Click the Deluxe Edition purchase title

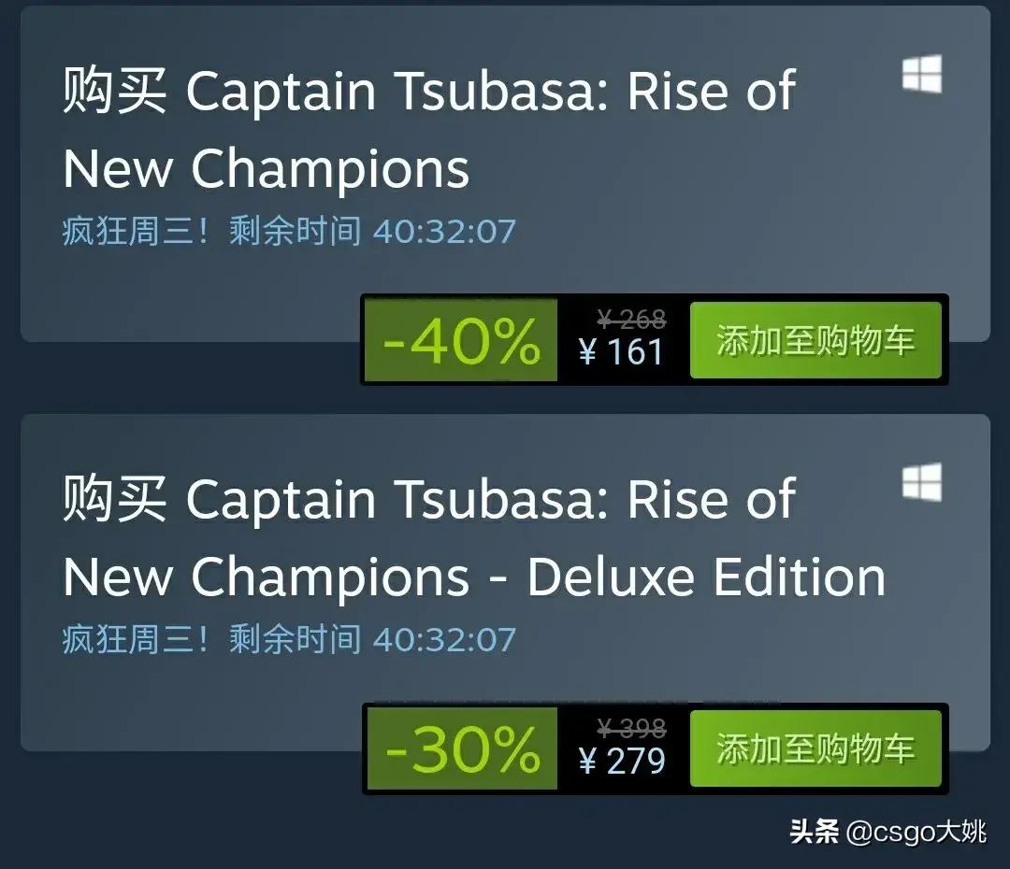(473, 537)
